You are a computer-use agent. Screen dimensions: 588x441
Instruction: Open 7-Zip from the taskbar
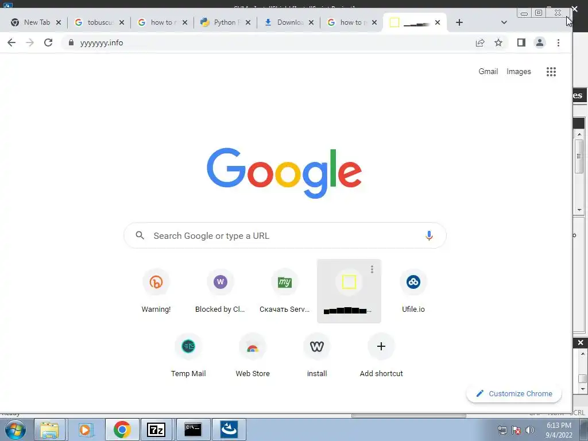156,430
